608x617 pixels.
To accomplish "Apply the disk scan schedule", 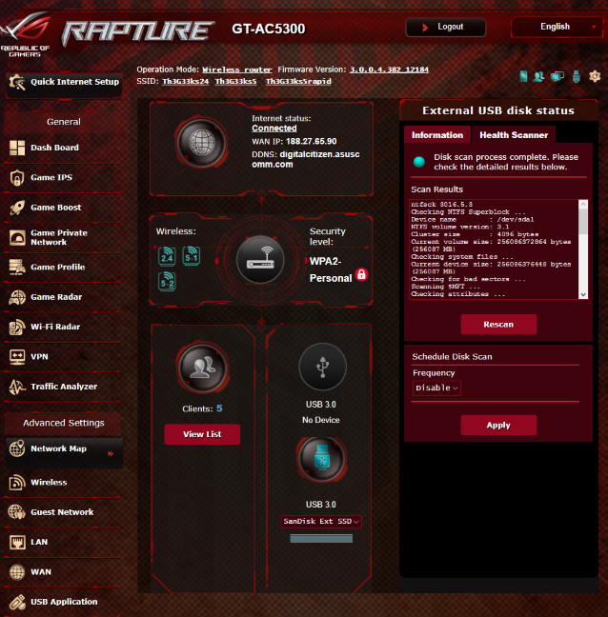I will coord(498,425).
